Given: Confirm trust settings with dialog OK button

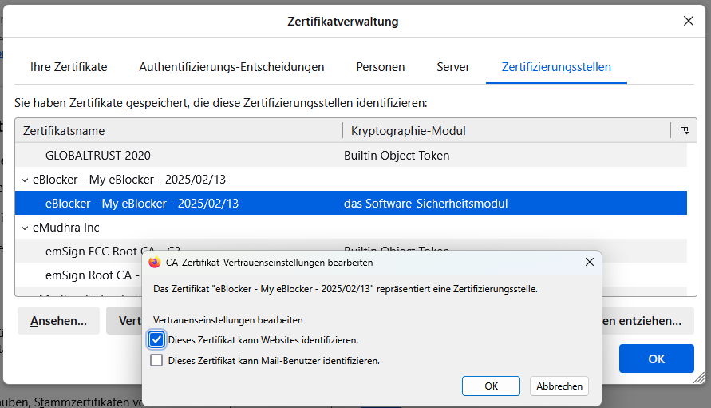Looking at the screenshot, I should [491, 386].
